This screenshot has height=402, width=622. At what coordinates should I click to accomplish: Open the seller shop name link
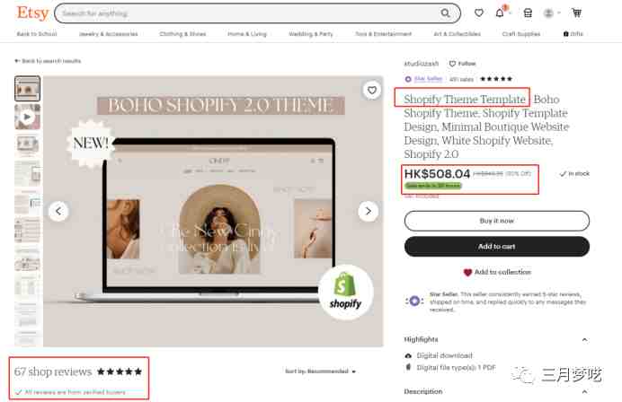[x=422, y=64]
